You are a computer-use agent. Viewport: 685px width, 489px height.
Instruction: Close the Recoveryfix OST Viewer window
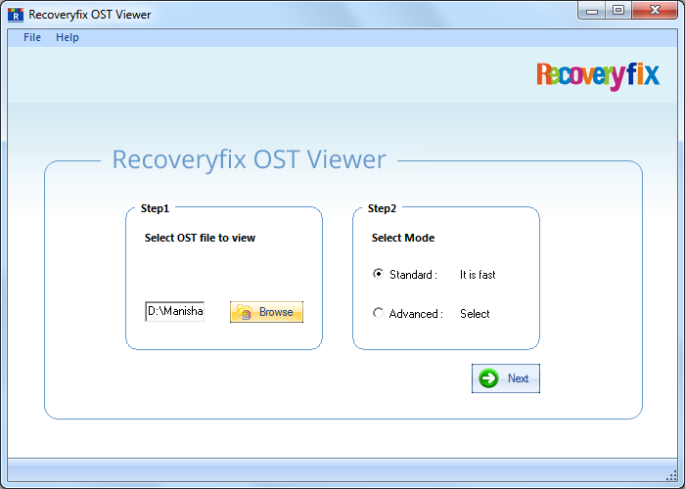click(655, 11)
